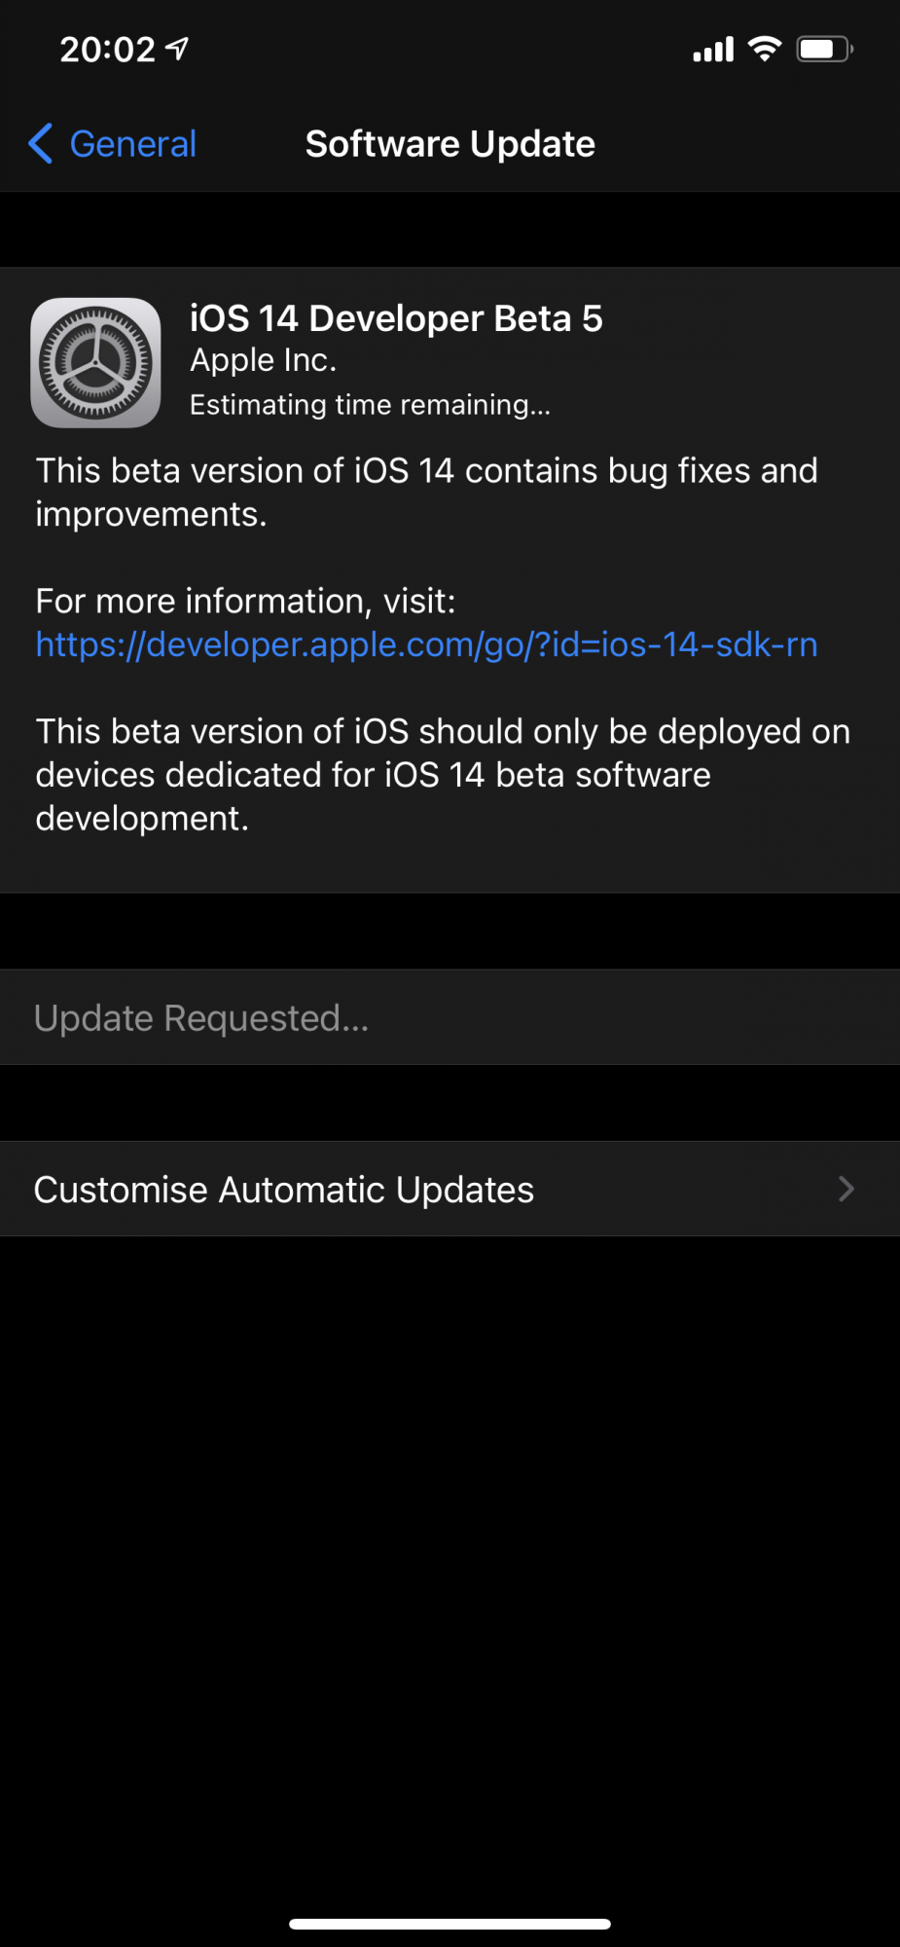Tap the Update Requested row
This screenshot has width=900, height=1947.
pos(450,1017)
